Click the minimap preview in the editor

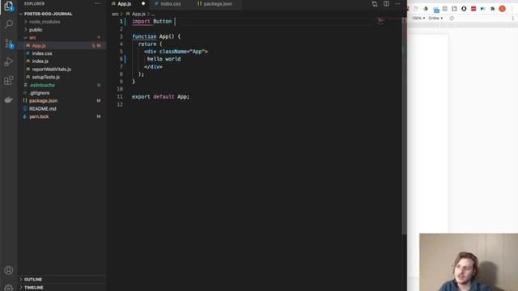[x=381, y=22]
